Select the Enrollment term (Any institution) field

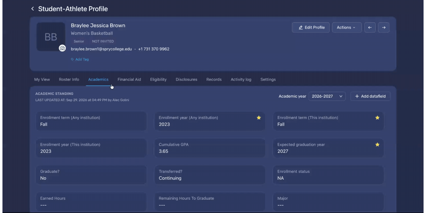pos(91,121)
